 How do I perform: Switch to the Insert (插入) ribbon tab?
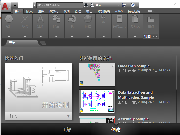pyautogui.click(x=29, y=11)
